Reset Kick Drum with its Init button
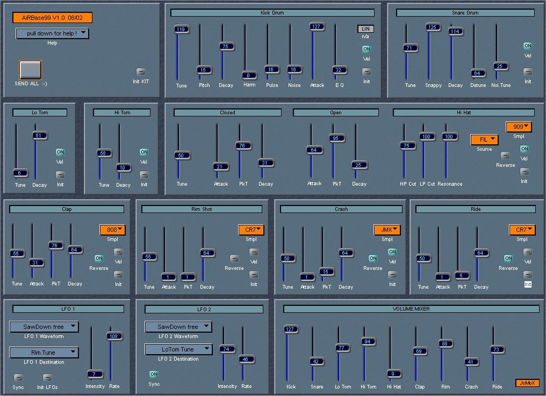This screenshot has width=546, height=396. (367, 72)
